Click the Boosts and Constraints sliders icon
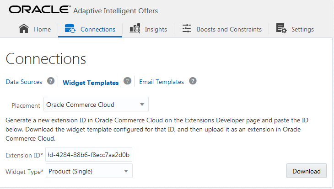 187,28
